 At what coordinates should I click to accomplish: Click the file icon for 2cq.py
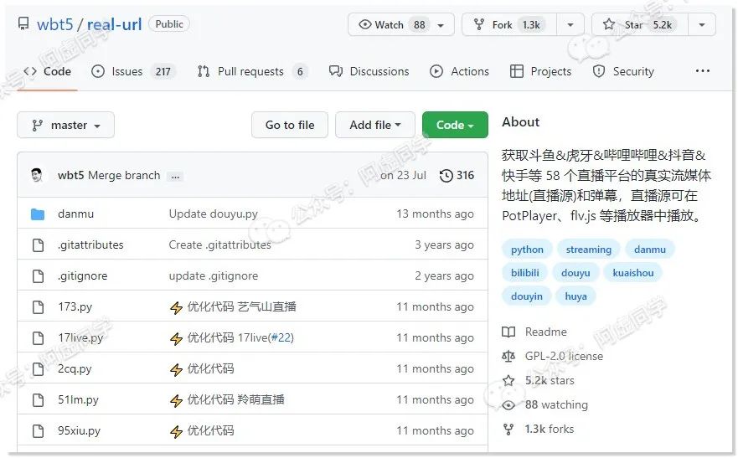[x=38, y=369]
